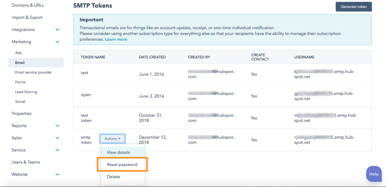The image size is (386, 187).
Task: Open Actions dropdown for smtp token
Action: (112, 139)
